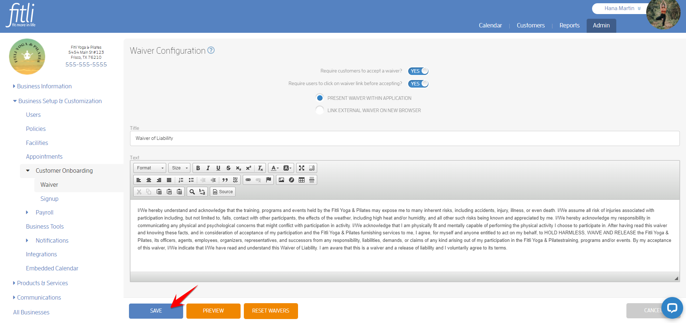Open the Policies page
The width and height of the screenshot is (686, 323).
(x=36, y=129)
